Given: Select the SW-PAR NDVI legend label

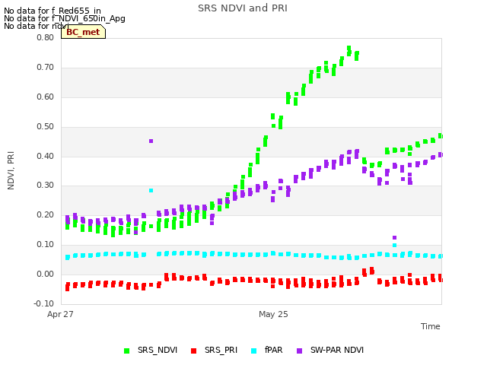Looking at the screenshot, I should 337,350.
